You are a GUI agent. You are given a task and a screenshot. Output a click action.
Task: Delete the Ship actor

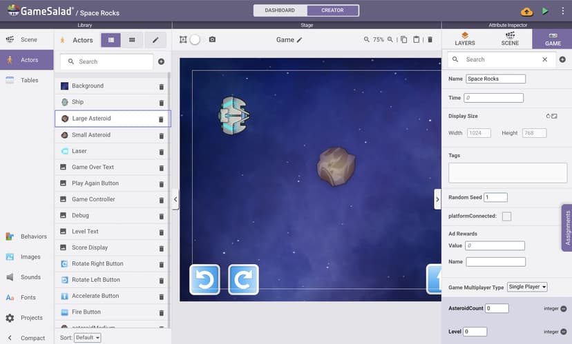click(x=161, y=103)
